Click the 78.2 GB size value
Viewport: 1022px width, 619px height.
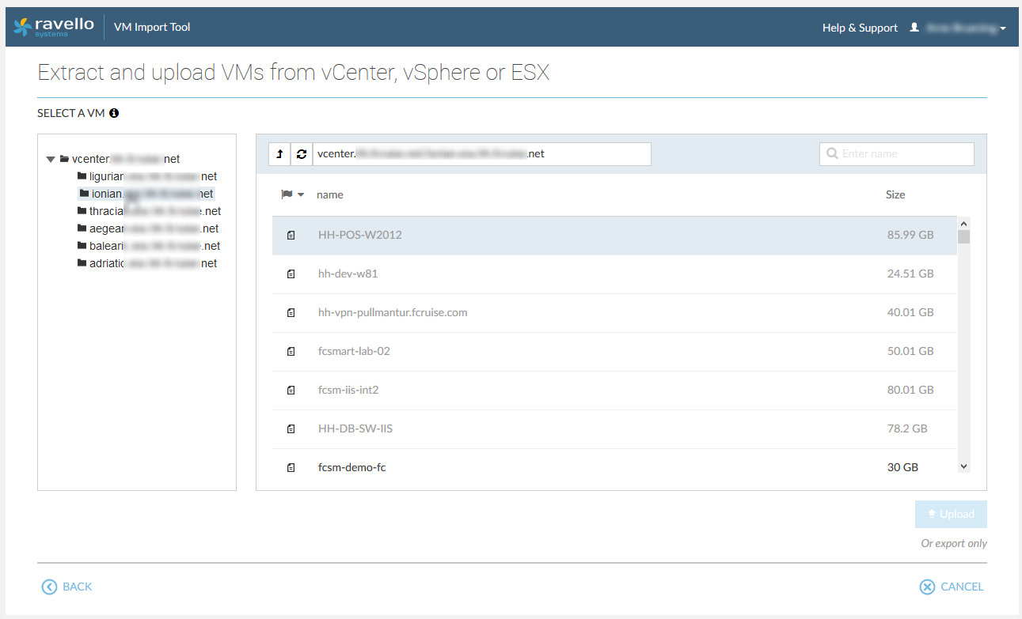[x=907, y=429]
